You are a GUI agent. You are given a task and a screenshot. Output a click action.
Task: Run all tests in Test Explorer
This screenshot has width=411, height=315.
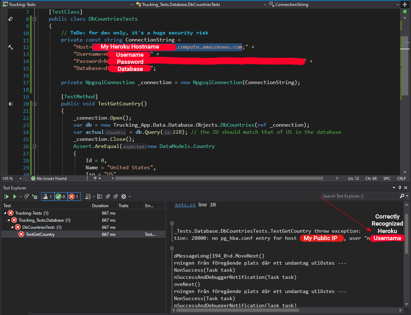pos(6,196)
